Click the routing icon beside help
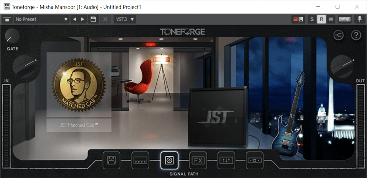 (339, 36)
